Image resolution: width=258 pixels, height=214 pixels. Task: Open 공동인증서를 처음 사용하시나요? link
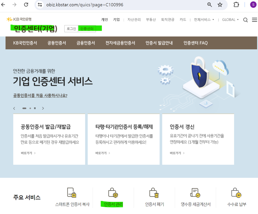[40, 95]
